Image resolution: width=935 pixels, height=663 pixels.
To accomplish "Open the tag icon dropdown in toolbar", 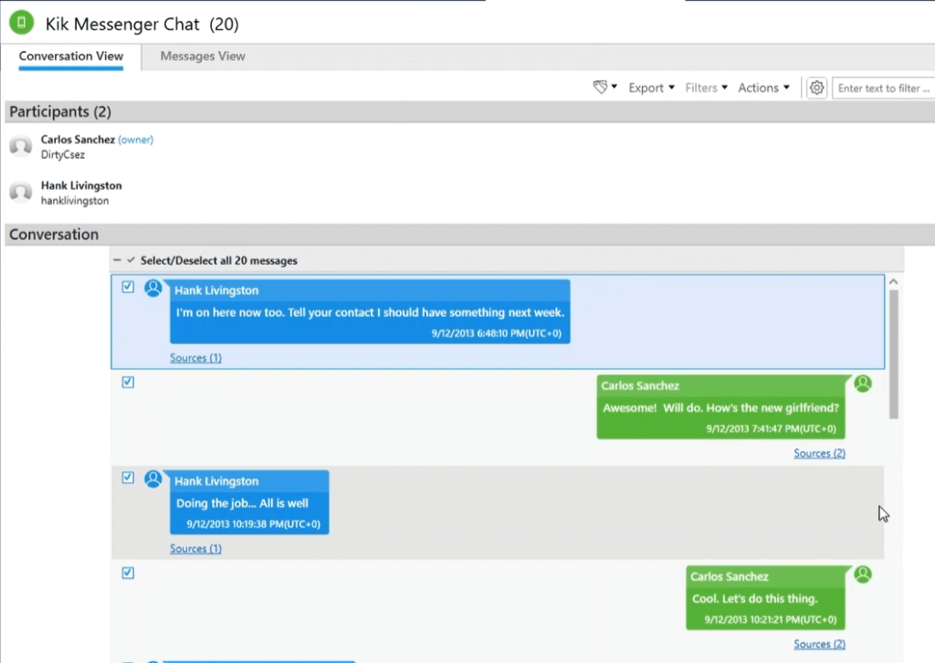I will (x=604, y=88).
